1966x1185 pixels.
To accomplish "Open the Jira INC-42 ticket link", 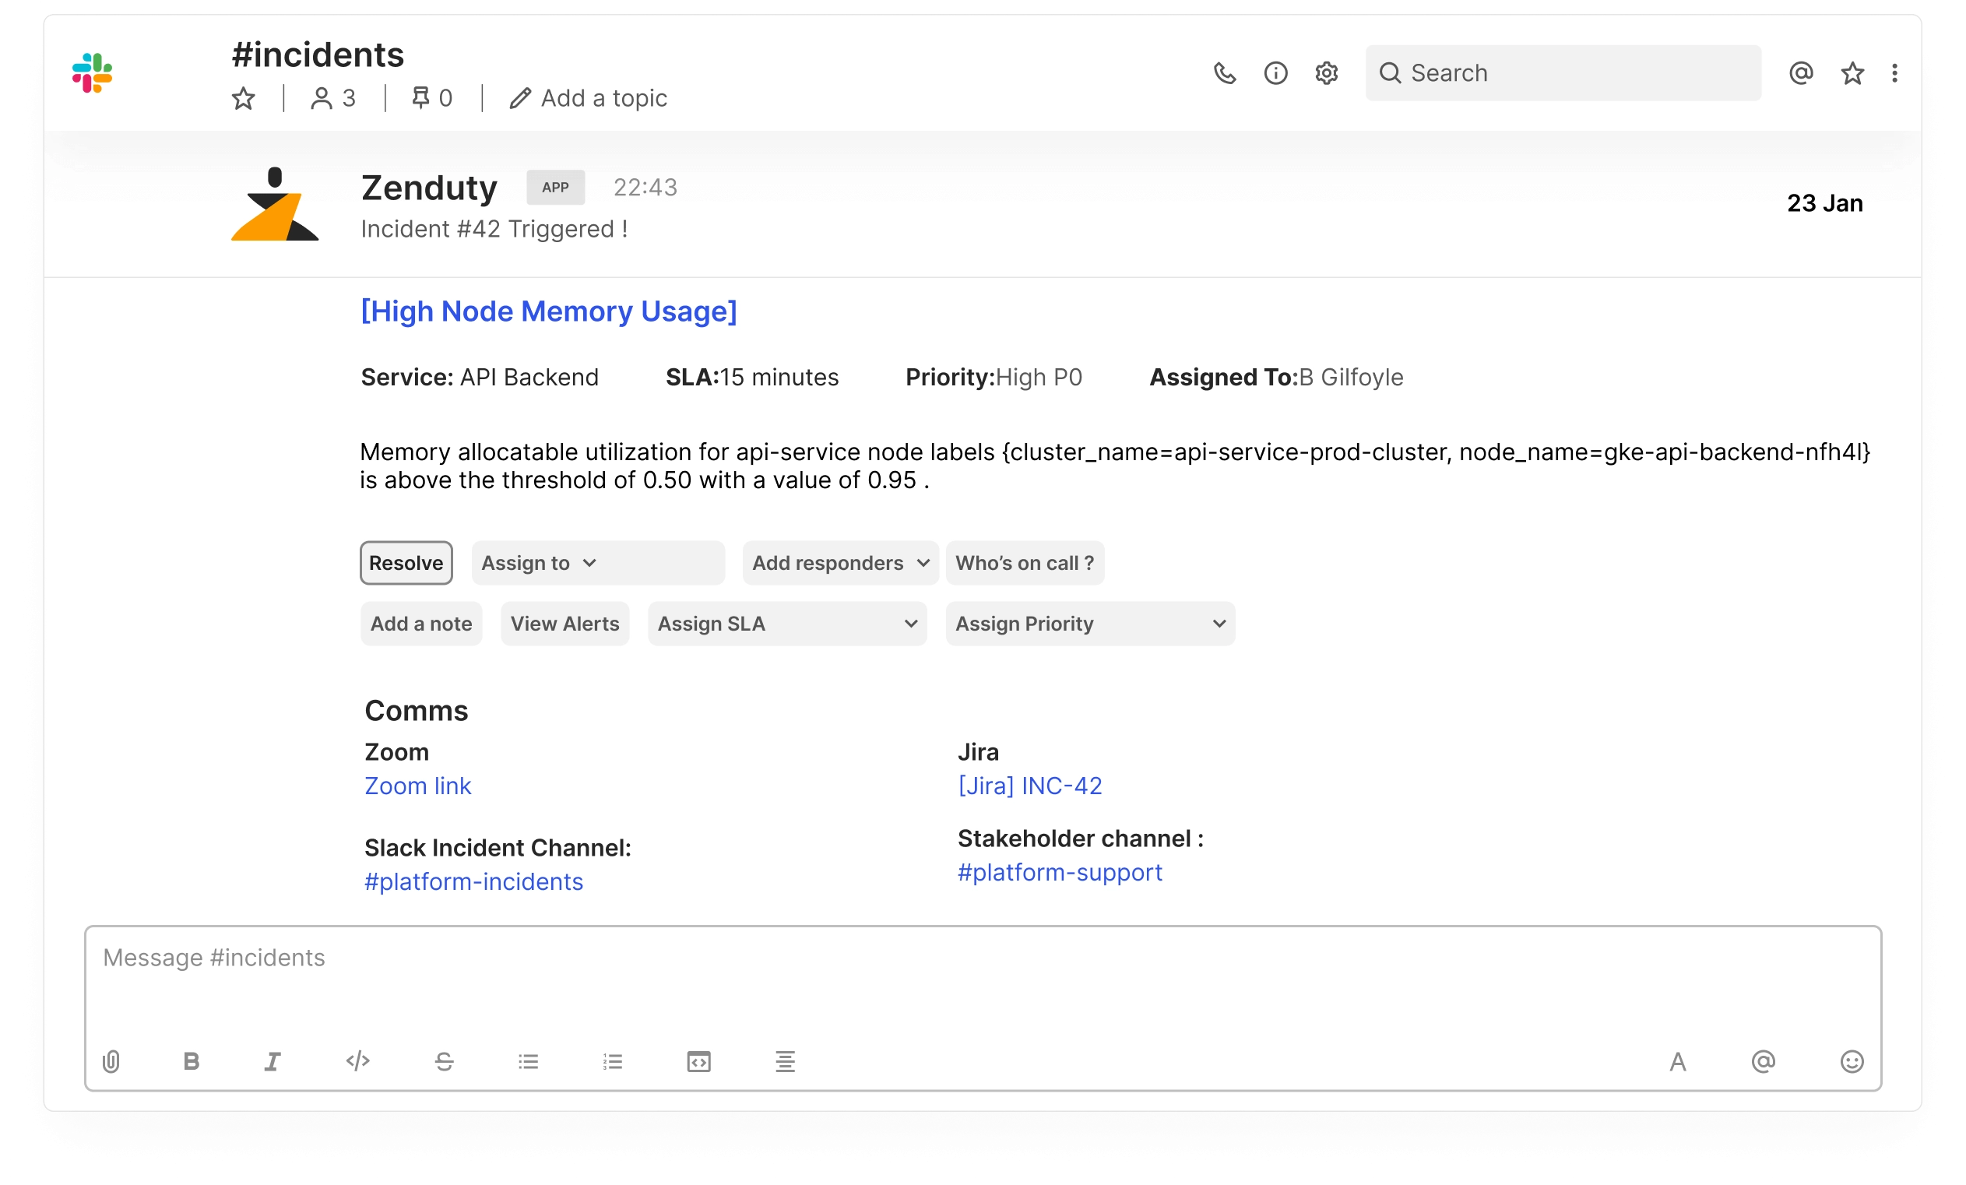I will pos(1030,786).
